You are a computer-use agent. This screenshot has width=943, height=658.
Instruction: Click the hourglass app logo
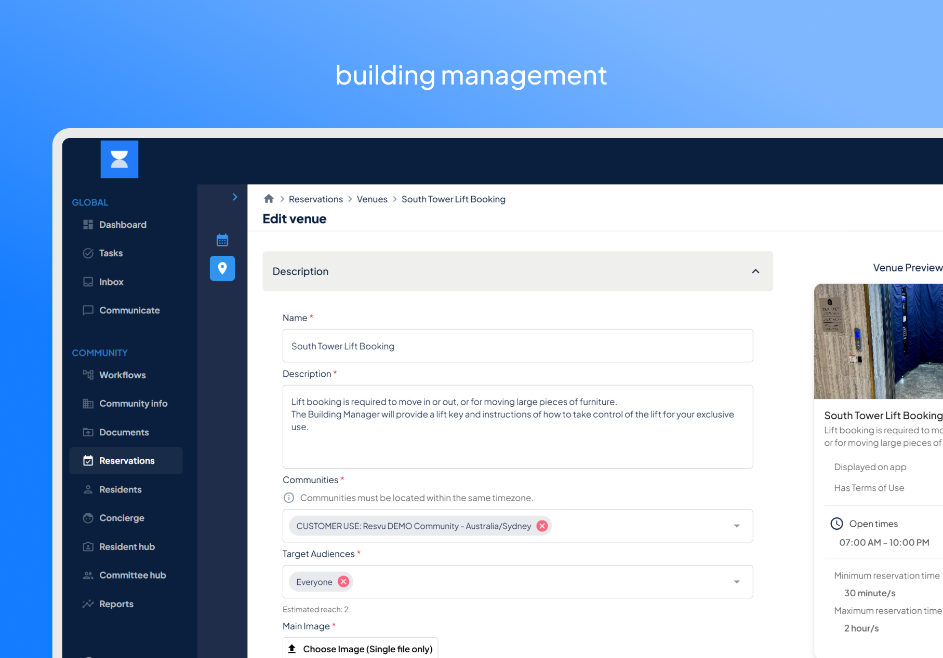click(x=119, y=159)
